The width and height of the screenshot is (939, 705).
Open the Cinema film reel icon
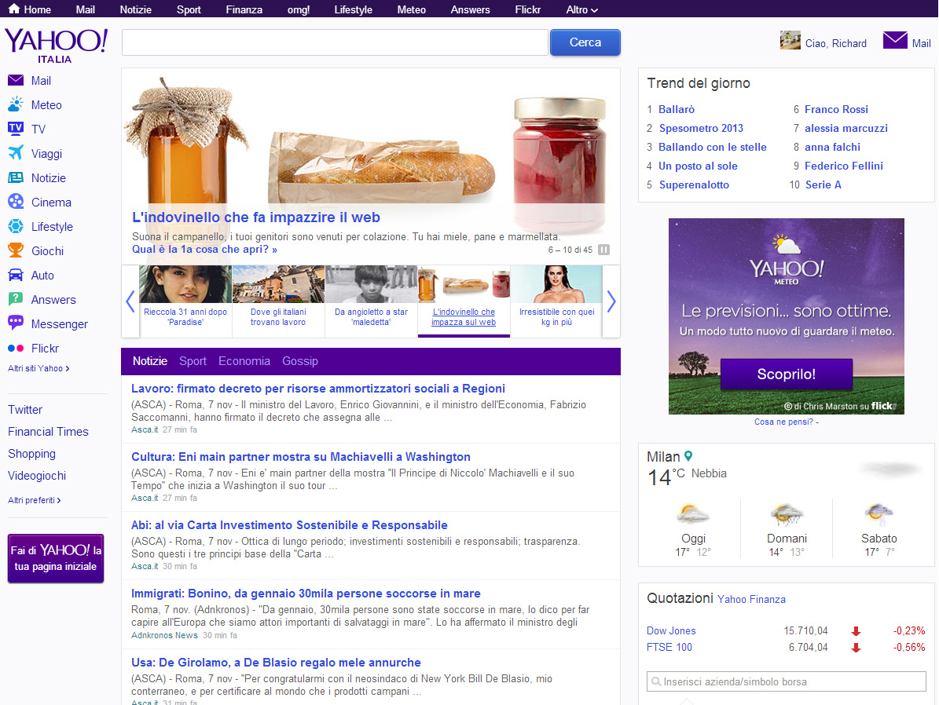(x=16, y=203)
